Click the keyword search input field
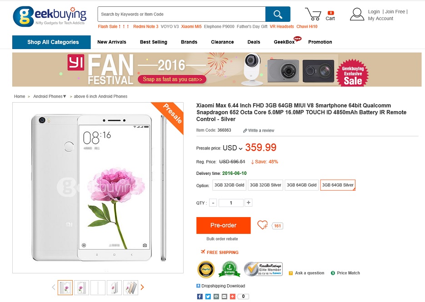This screenshot has width=425, height=302. tap(182, 14)
